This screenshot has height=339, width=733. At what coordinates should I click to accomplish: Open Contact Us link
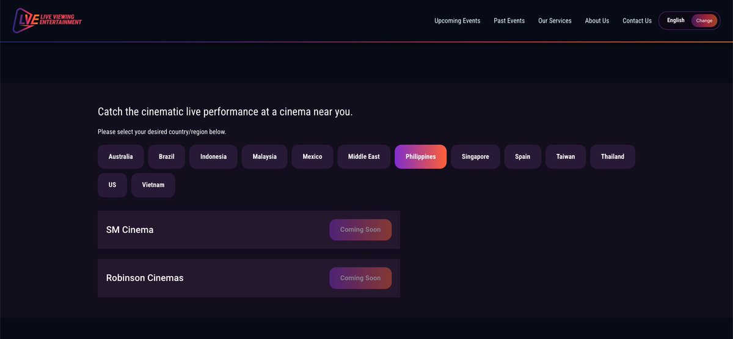click(636, 21)
